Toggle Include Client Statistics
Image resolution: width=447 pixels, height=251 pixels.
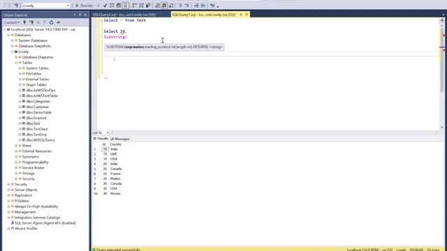tap(148, 6)
